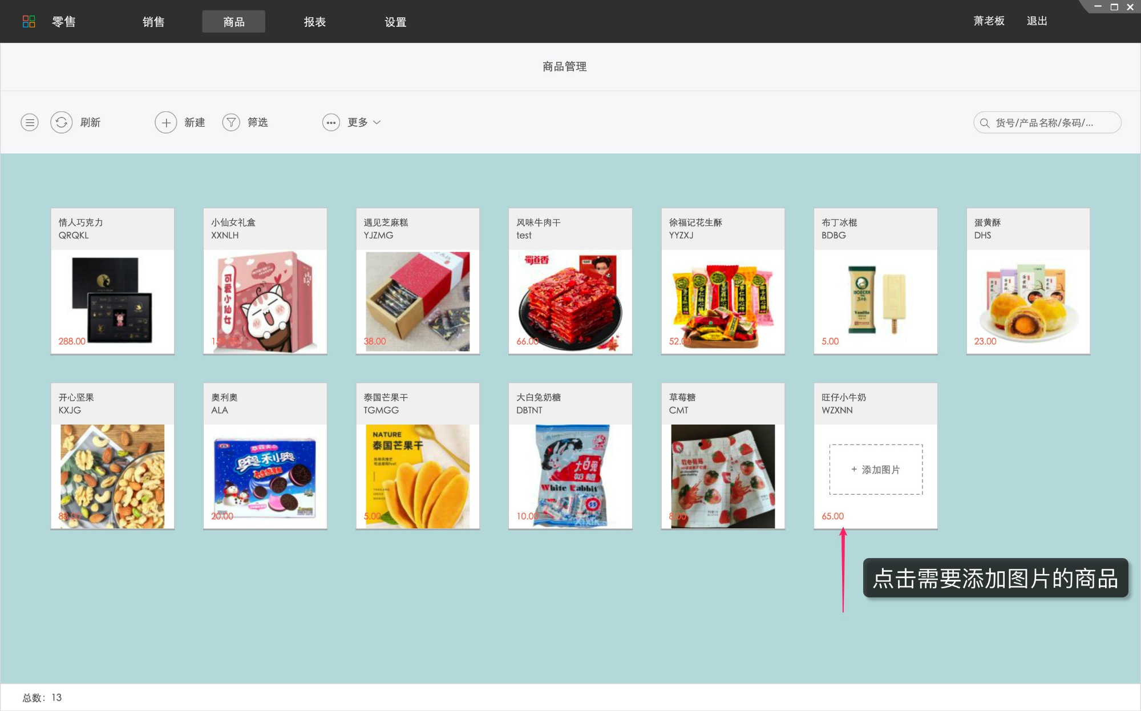The width and height of the screenshot is (1141, 711).
Task: Click the plus icon to create new product
Action: [x=166, y=122]
